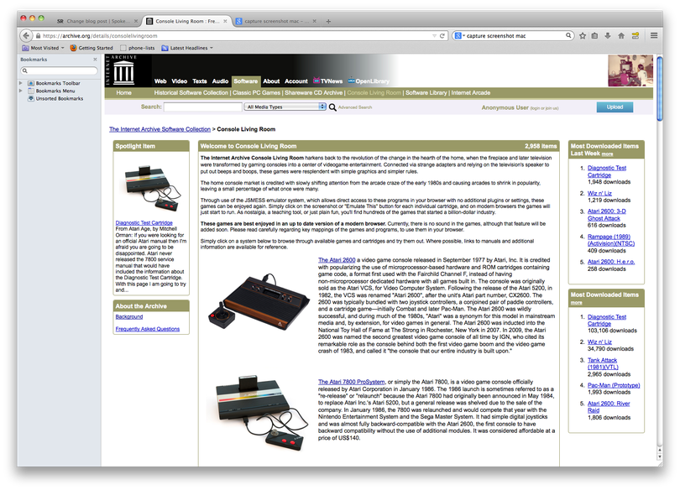Click the site search magnifier icon
Screen dimensions: 680x490
332,107
